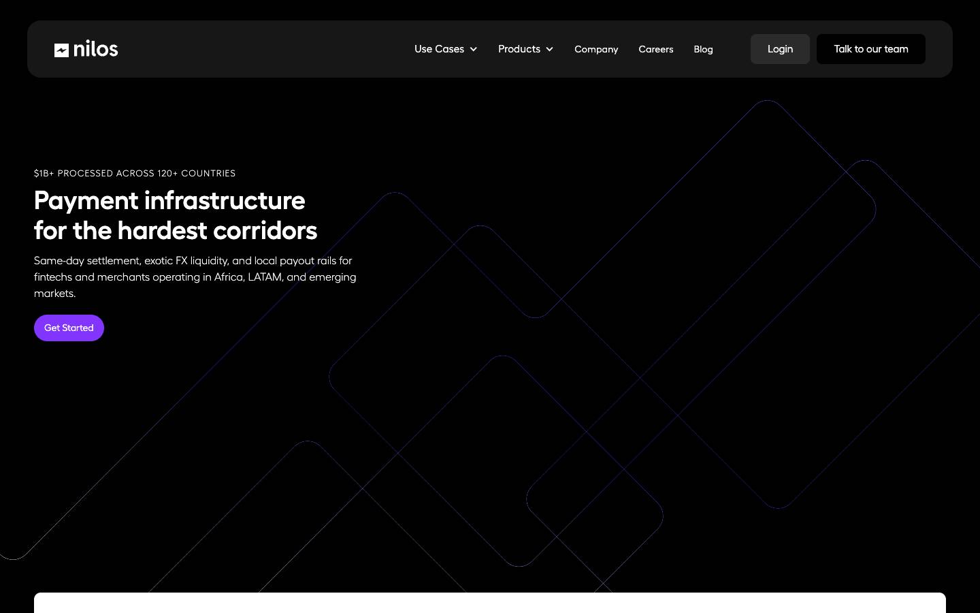The width and height of the screenshot is (980, 613).
Task: Click the Login button
Action: [780, 49]
